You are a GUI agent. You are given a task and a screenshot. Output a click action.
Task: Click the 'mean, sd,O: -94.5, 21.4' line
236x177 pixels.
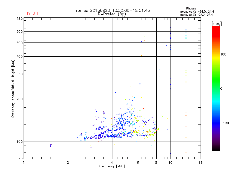196,12
